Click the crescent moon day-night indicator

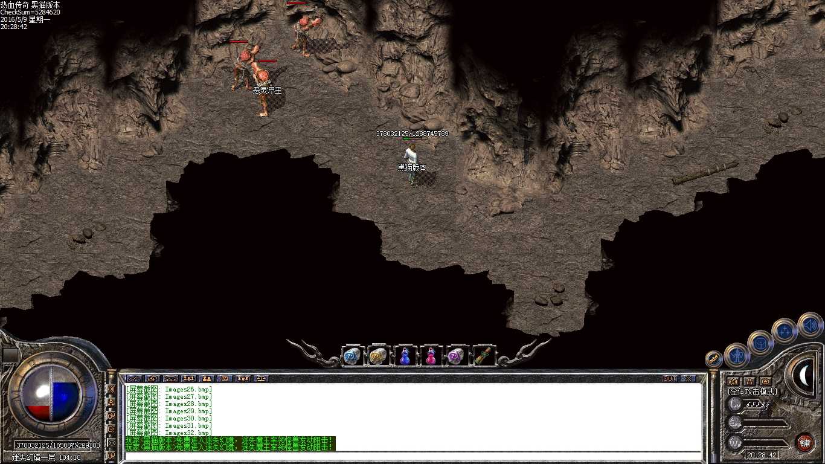coord(804,375)
